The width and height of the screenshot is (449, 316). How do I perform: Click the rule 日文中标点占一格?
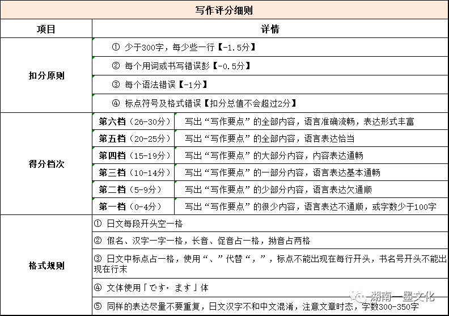[270, 264]
